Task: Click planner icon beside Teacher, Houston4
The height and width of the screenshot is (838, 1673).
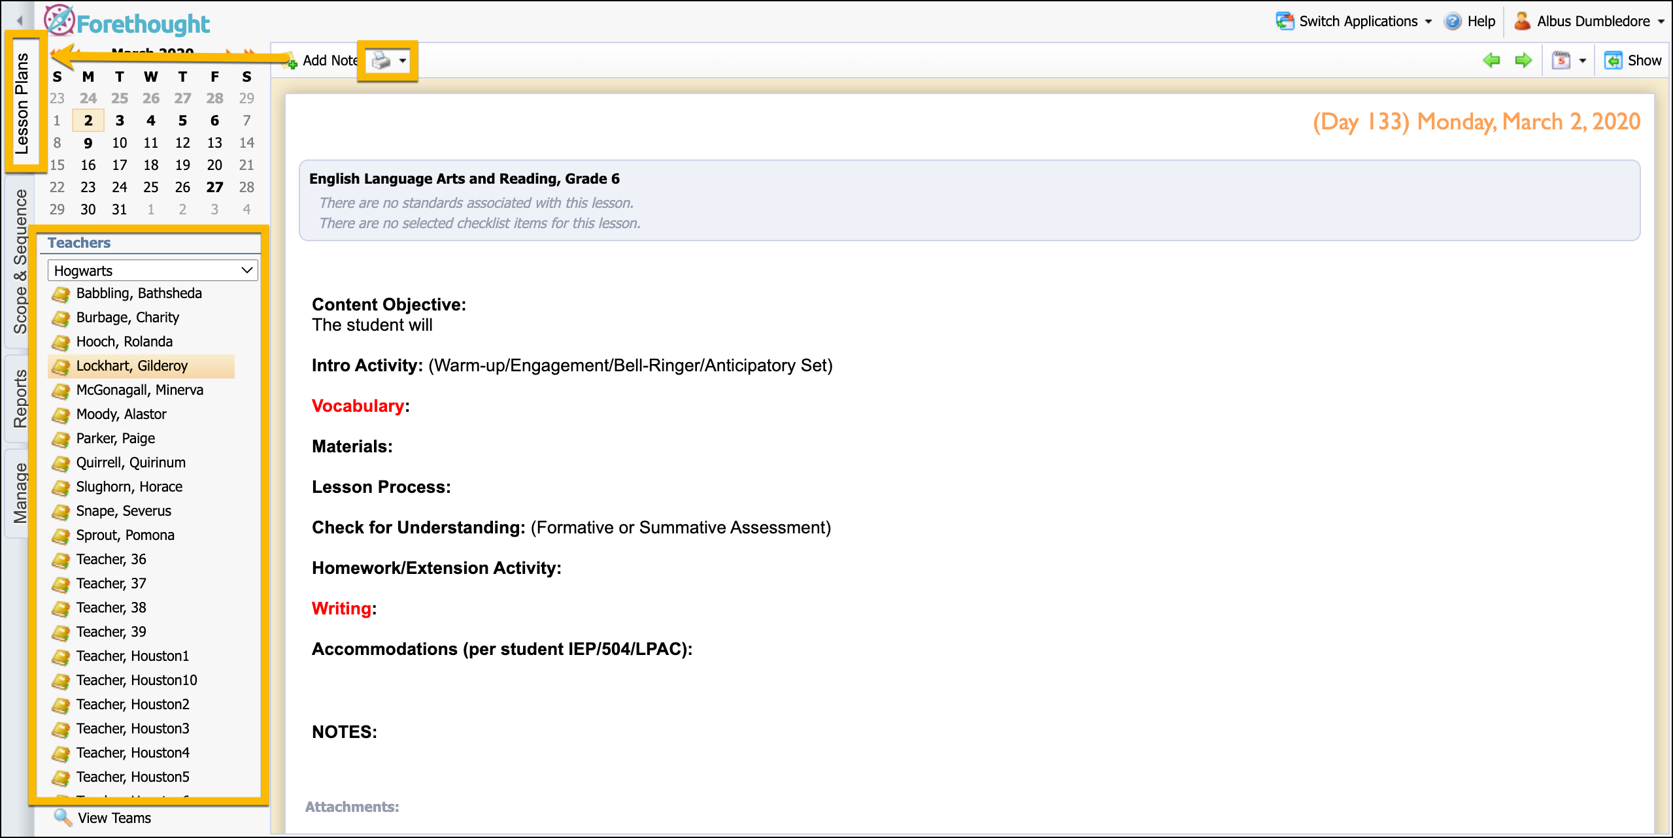Action: click(61, 754)
